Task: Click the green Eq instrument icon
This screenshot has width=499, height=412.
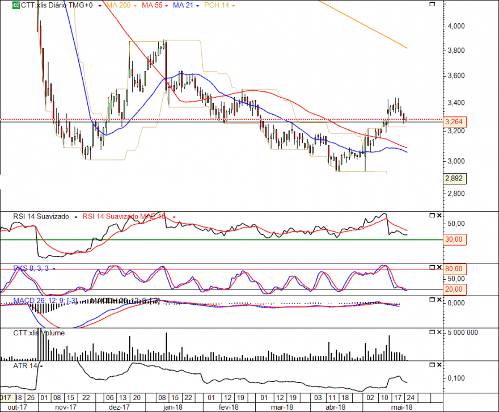Action: 16,5
